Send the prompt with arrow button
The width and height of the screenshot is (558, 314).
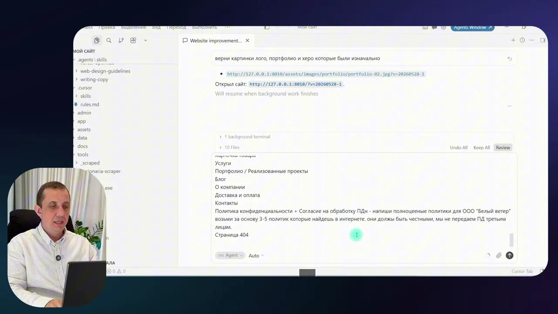(510, 256)
